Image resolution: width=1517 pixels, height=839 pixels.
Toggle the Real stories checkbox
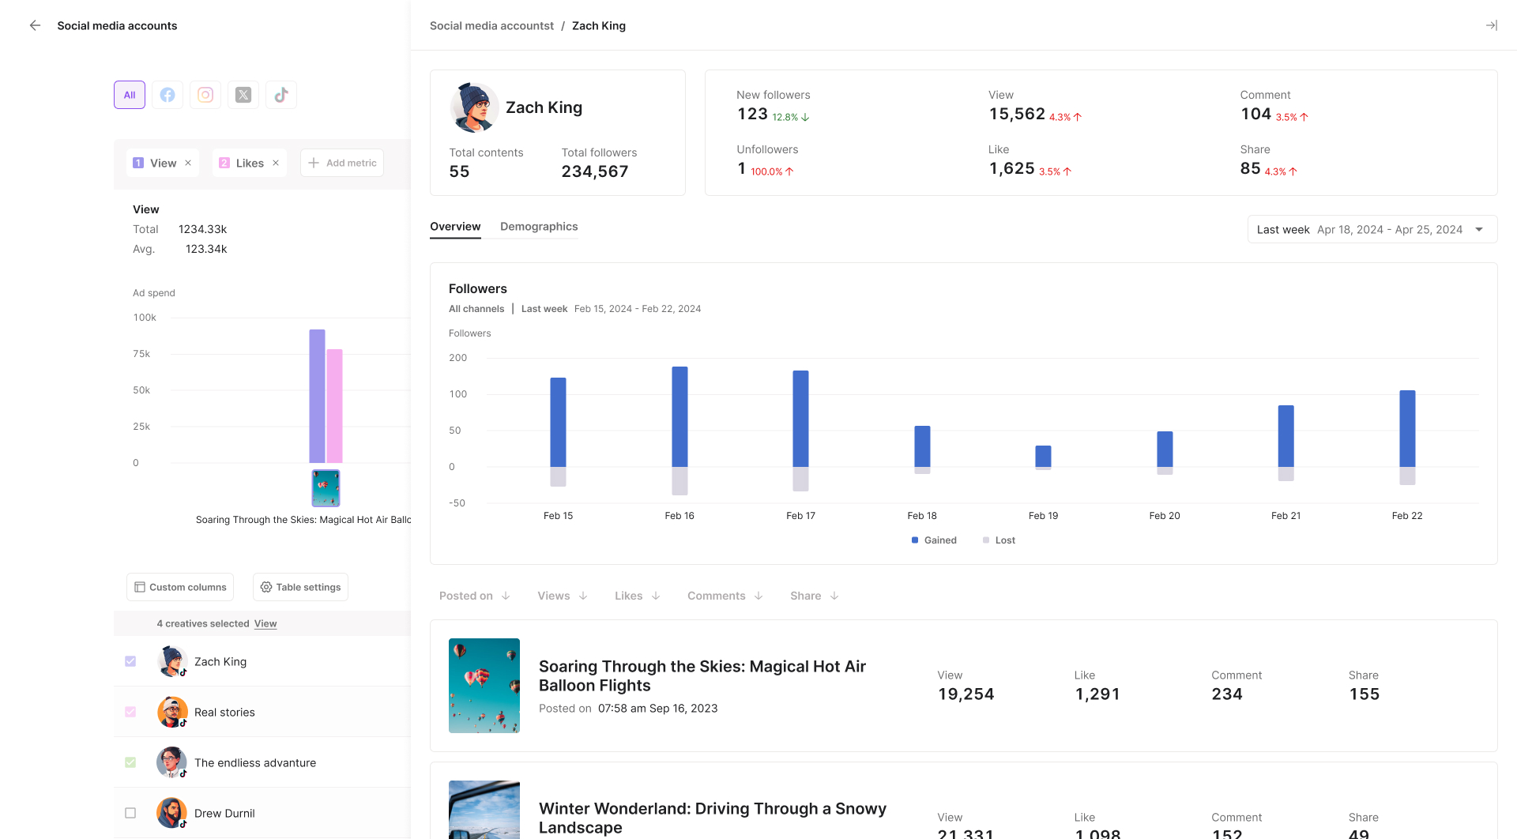[130, 712]
